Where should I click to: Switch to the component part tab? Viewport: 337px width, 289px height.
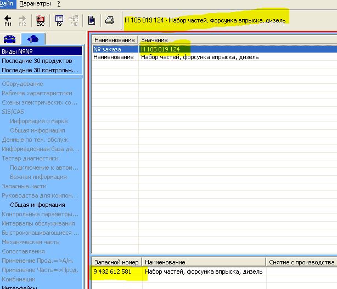[x=32, y=39]
